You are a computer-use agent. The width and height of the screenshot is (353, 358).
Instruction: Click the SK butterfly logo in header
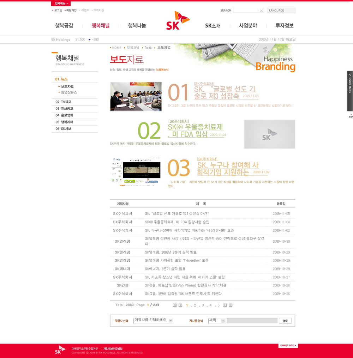click(x=178, y=21)
